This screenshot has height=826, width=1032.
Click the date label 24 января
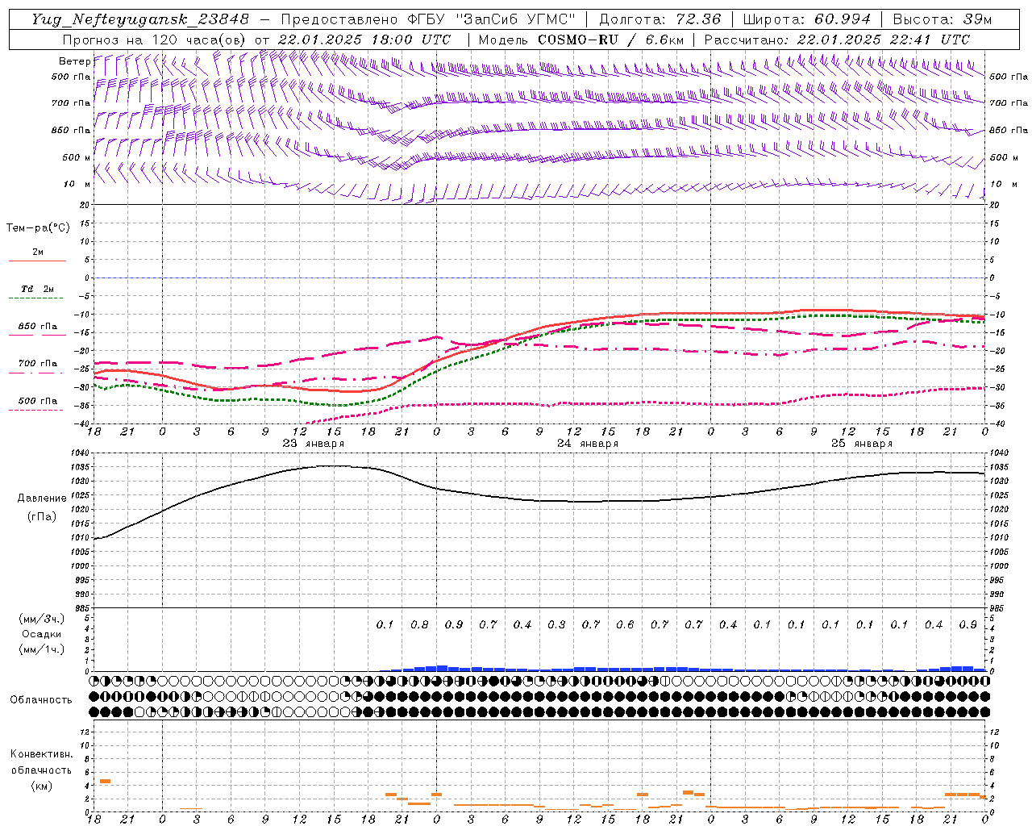click(x=588, y=444)
